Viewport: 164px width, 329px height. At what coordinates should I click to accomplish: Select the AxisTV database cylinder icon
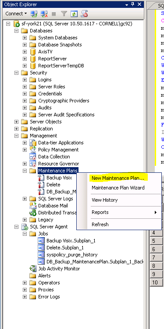point(33,52)
